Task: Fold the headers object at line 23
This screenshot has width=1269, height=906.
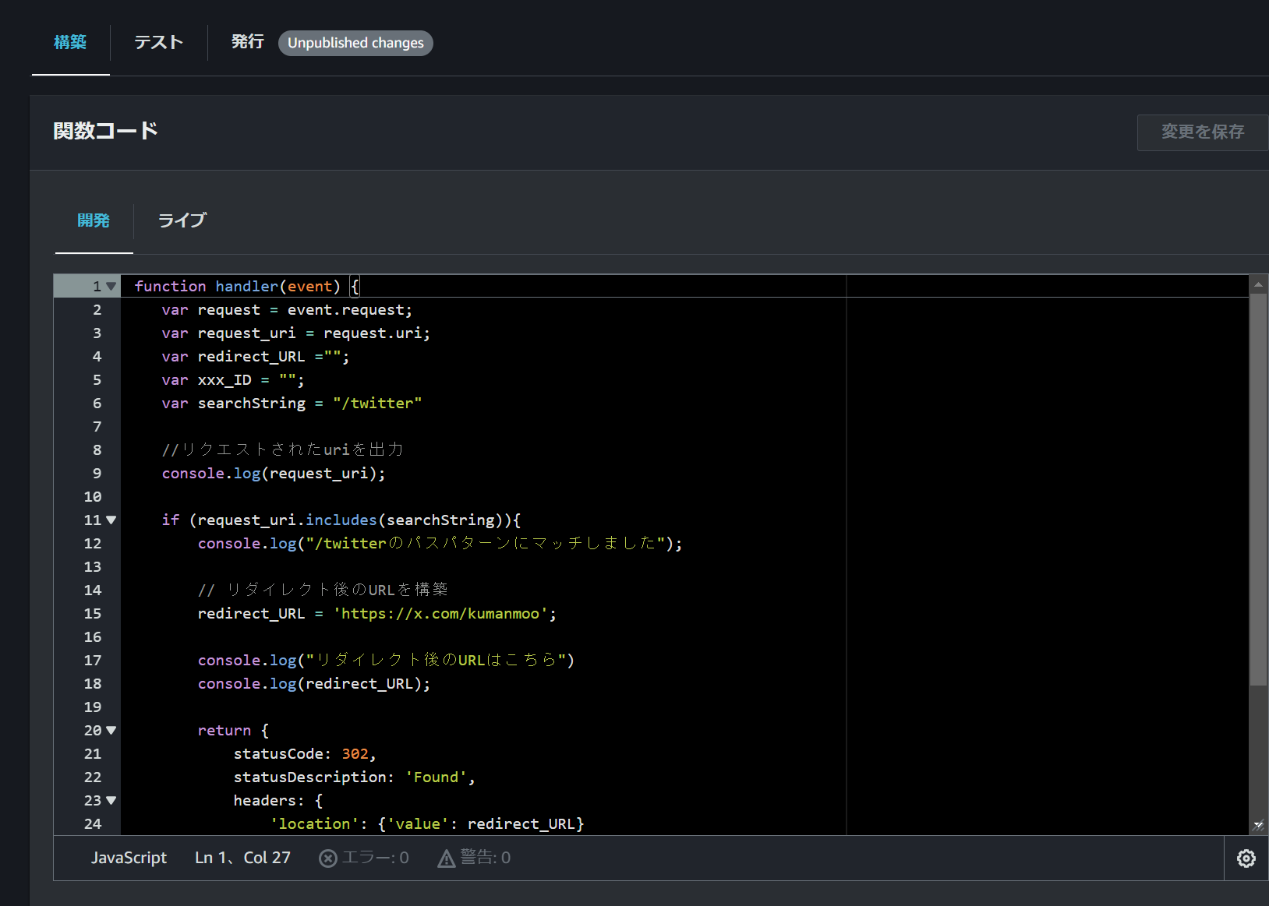Action: point(111,801)
